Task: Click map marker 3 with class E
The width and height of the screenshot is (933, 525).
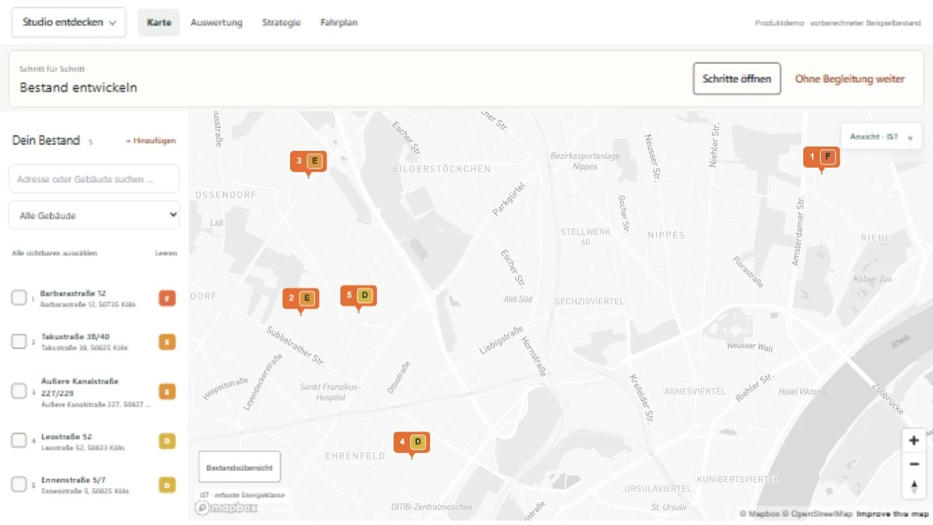Action: point(308,161)
